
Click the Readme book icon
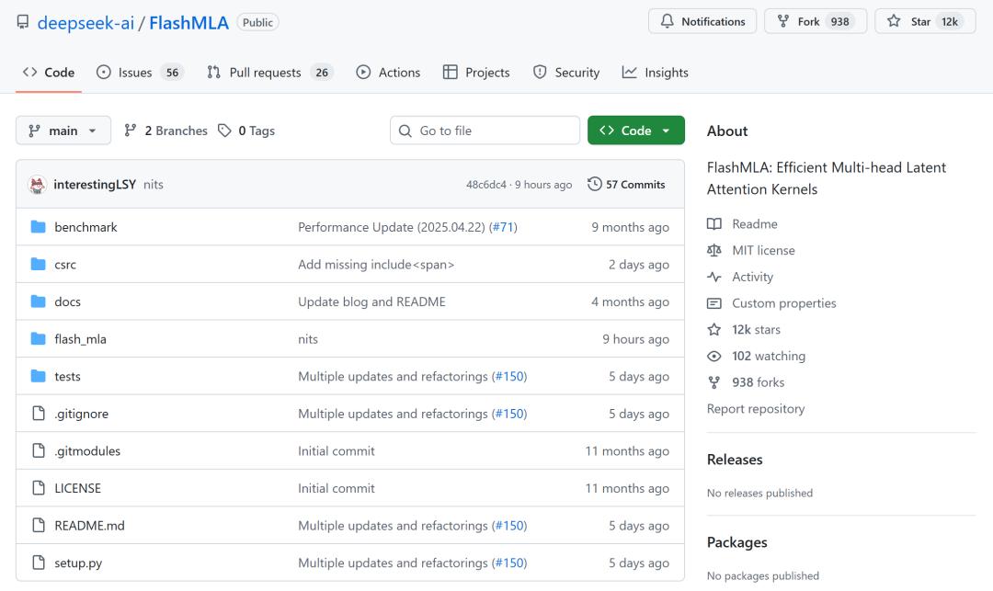(714, 224)
